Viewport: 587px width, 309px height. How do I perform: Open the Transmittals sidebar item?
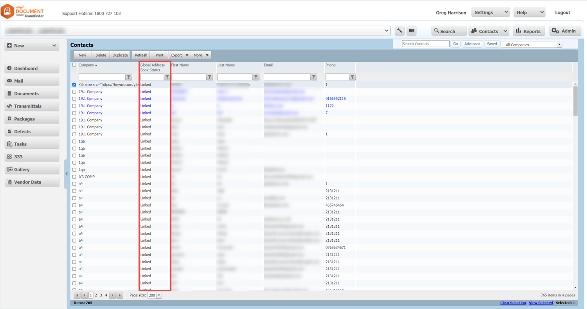(32, 106)
